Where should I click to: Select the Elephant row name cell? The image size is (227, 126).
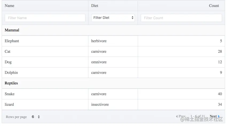[12, 41]
